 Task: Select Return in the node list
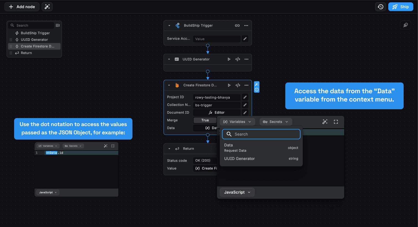point(26,53)
